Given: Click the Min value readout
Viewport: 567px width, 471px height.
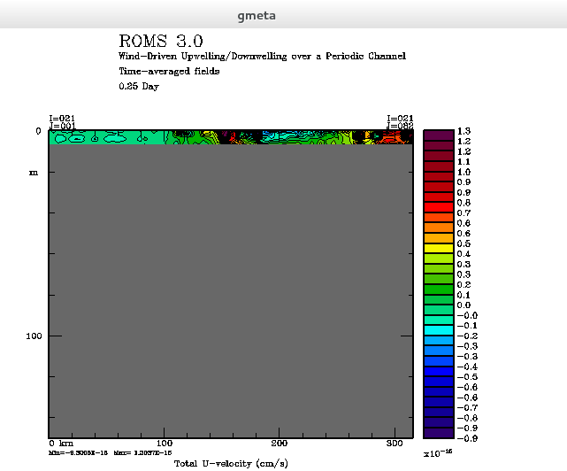Looking at the screenshot, I should (78, 453).
